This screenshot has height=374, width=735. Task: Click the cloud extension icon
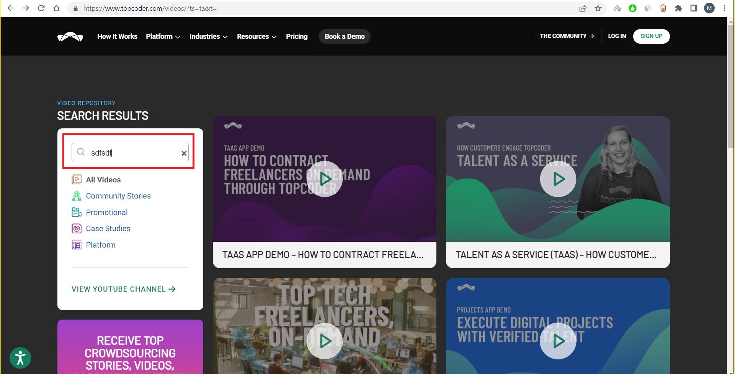coord(617,8)
